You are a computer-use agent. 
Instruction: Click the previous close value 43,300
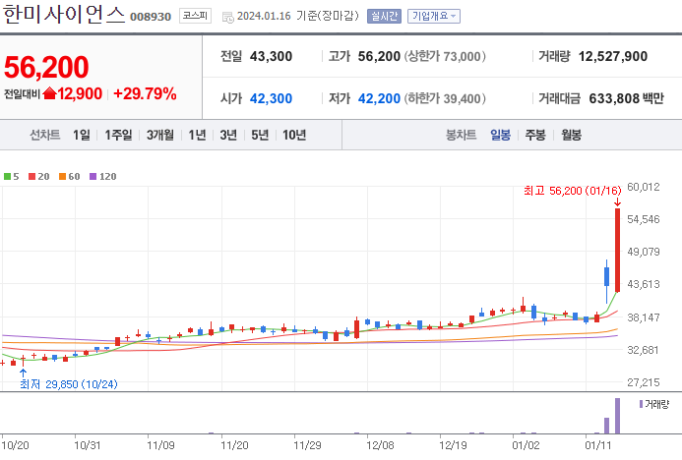click(271, 56)
